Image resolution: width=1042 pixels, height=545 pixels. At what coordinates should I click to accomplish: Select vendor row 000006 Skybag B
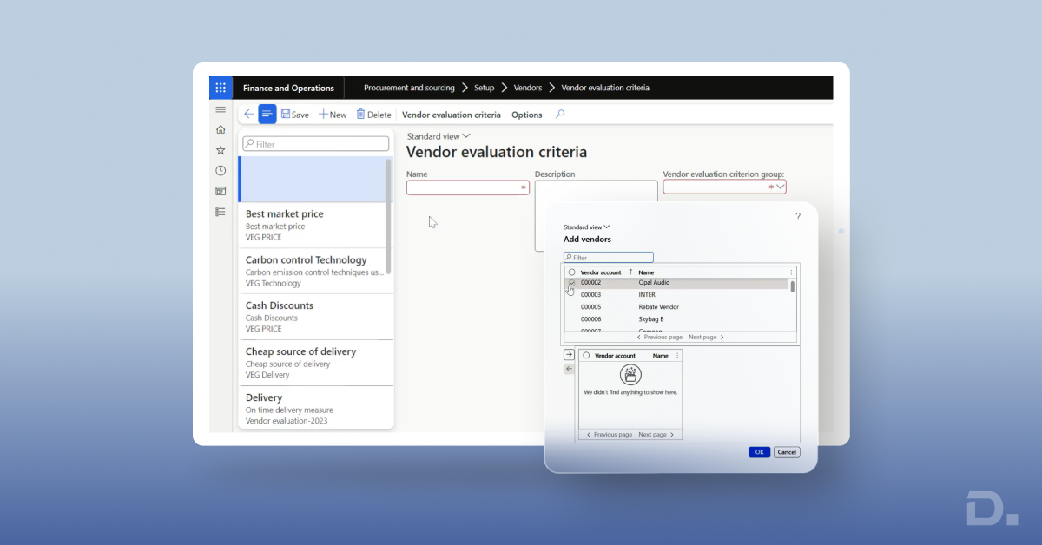click(678, 319)
